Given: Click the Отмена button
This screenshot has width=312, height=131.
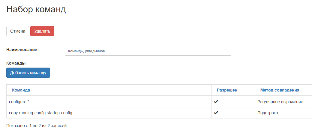Looking at the screenshot, I should (18, 31).
